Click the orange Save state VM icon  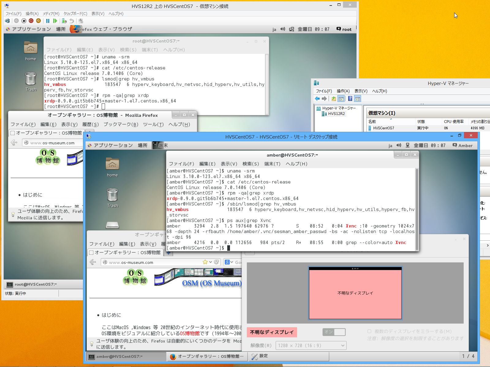[38, 21]
